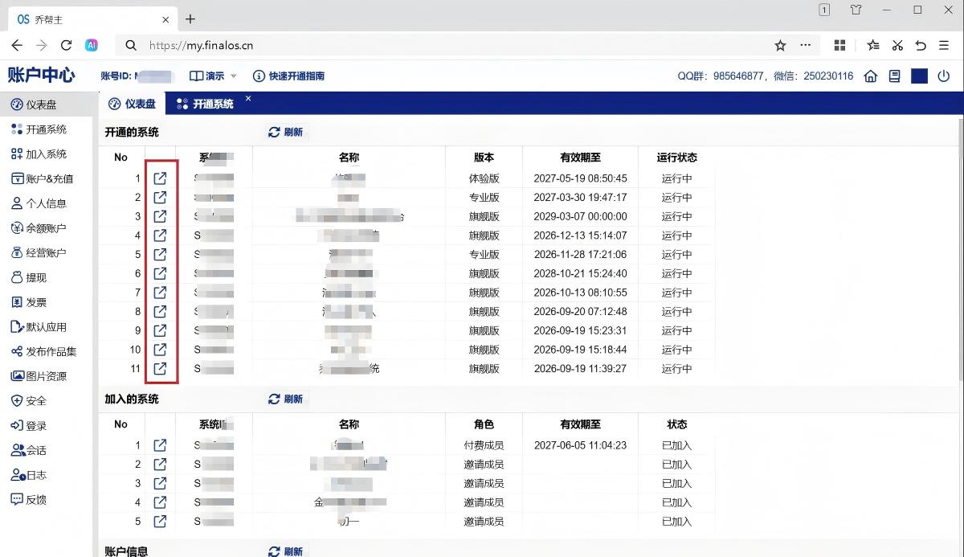Click the 版本 column header
Image resolution: width=964 pixels, height=557 pixels.
click(484, 158)
